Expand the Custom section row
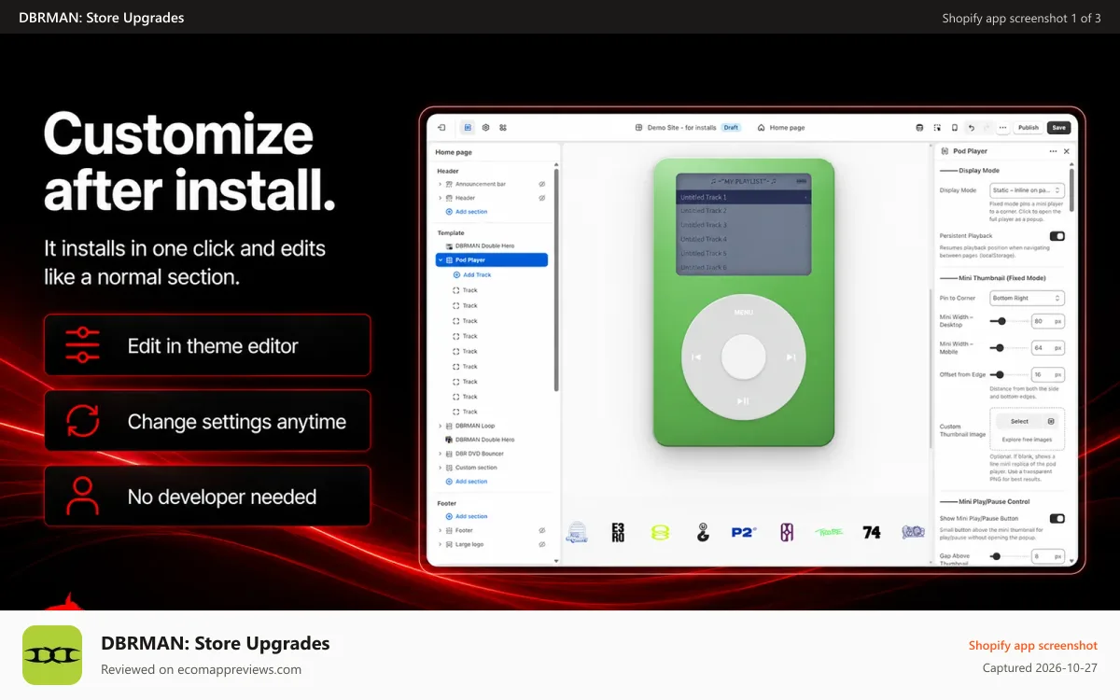Image resolution: width=1120 pixels, height=700 pixels. point(440,468)
